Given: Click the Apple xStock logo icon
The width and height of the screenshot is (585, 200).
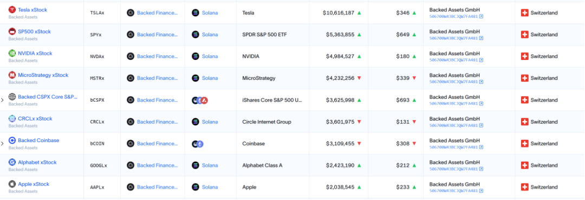Looking at the screenshot, I should (x=12, y=184).
